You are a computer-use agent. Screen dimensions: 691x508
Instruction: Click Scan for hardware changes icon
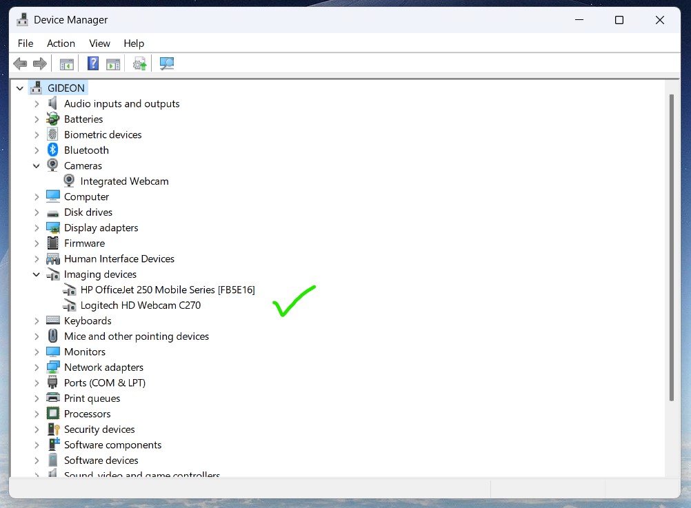167,64
